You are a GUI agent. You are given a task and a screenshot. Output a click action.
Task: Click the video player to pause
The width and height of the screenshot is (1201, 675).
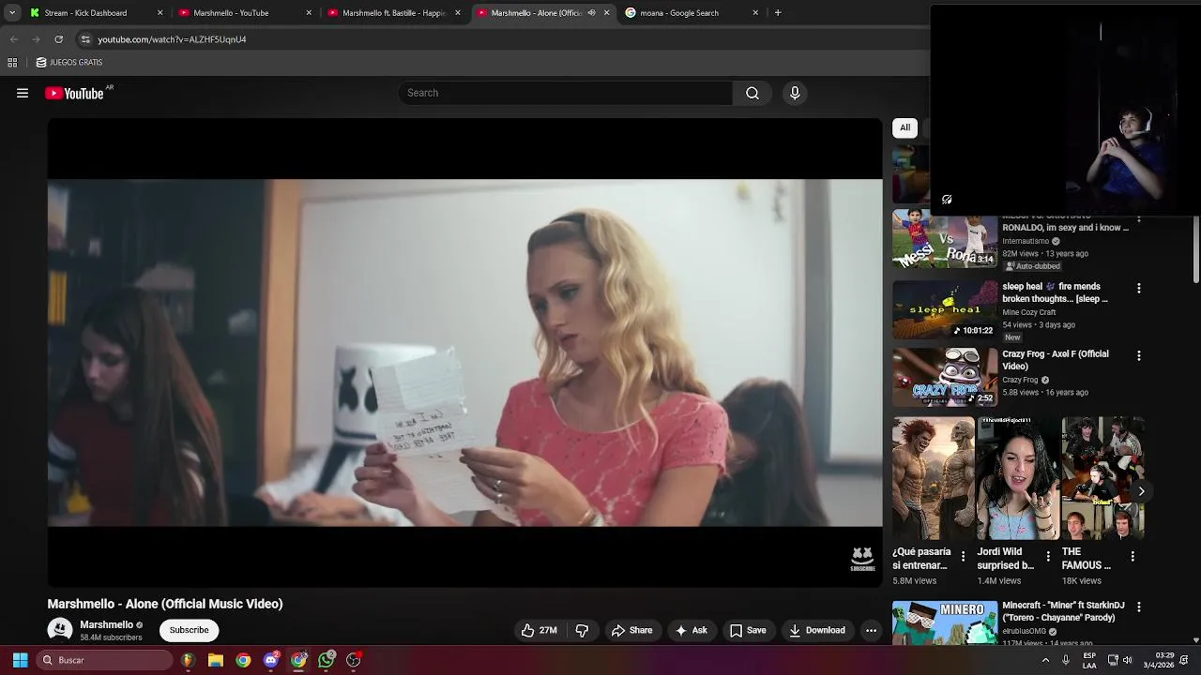464,352
